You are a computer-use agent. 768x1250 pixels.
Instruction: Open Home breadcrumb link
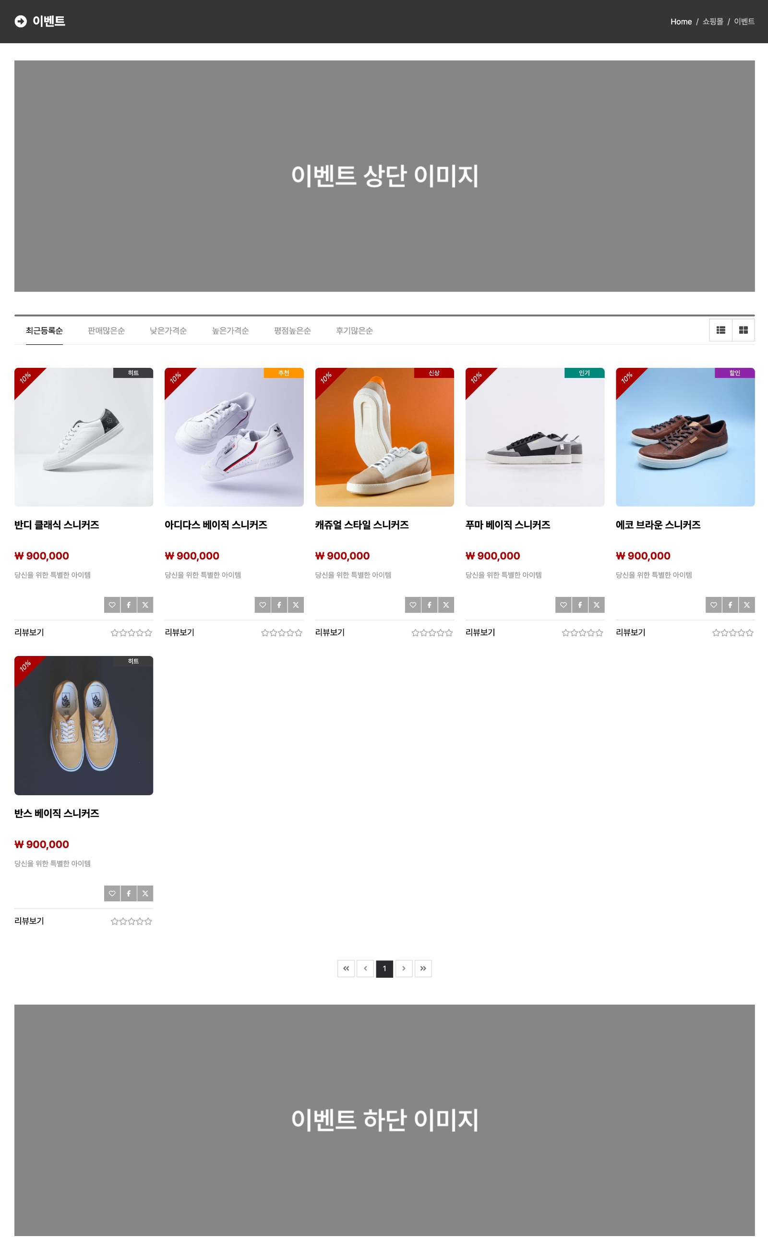click(681, 21)
